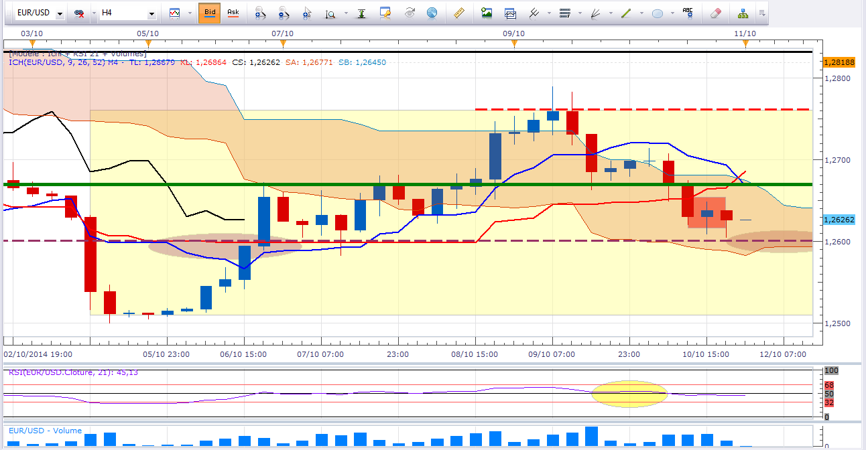Click the ICH(EUR/USD, 9, 26, 52) indicator label
The image size is (866, 450).
(x=68, y=62)
